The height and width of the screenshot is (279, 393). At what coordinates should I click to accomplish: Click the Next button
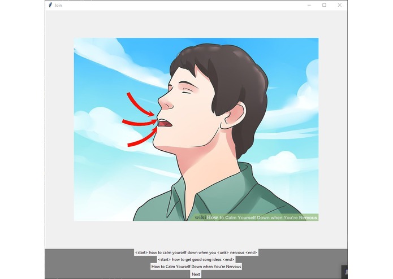pos(196,274)
